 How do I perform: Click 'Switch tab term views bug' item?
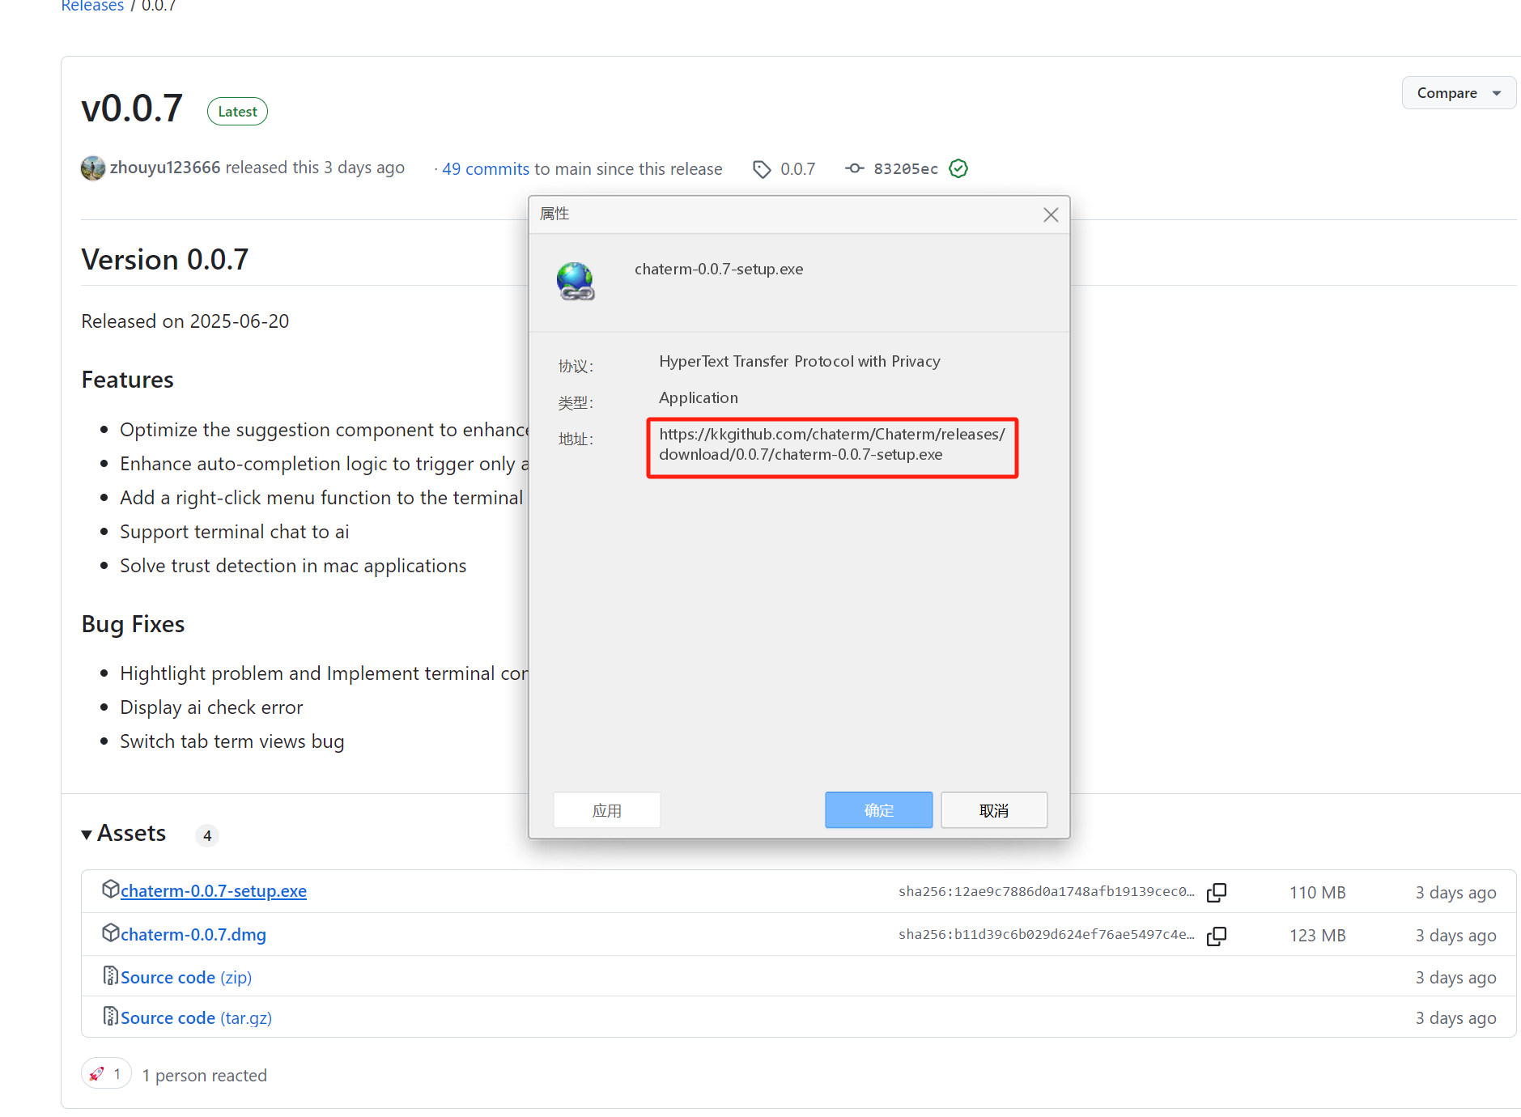coord(232,741)
